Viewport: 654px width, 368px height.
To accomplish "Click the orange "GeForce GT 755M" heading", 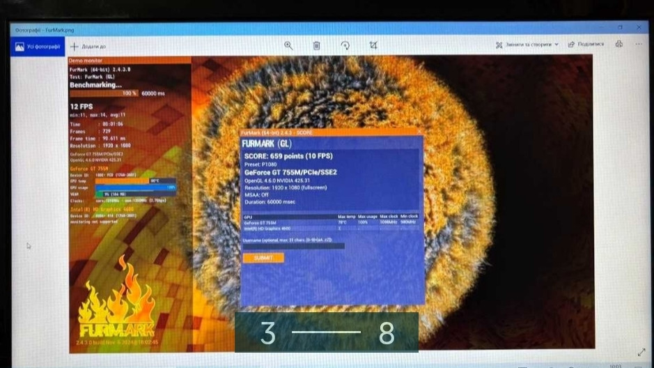I will coord(89,169).
